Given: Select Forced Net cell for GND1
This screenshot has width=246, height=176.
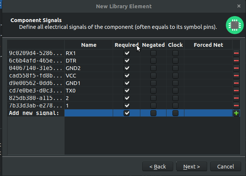Looking at the screenshot, I should point(208,83).
